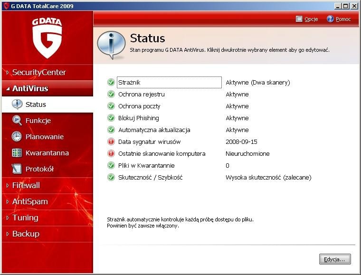The width and height of the screenshot is (361, 275).
Task: Open Funkcje magnifier icon in sidebar
Action: [17, 121]
